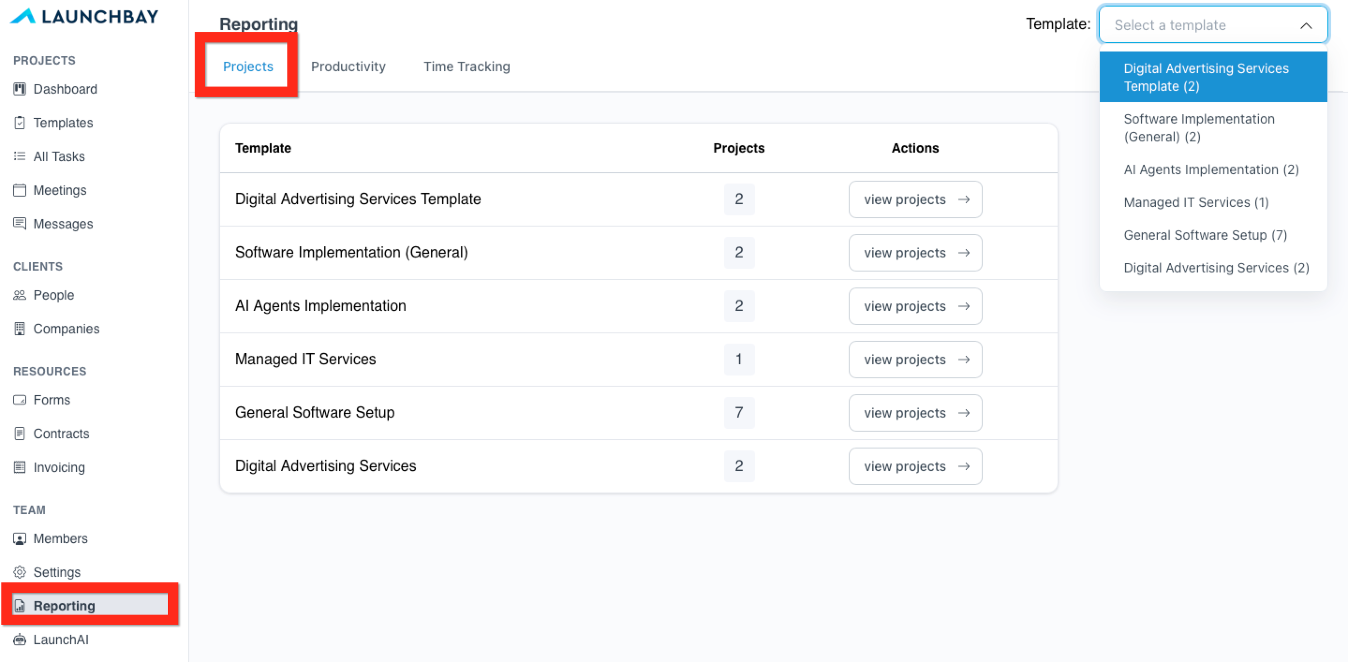Click the Reporting page heading
Image resolution: width=1348 pixels, height=662 pixels.
point(259,24)
